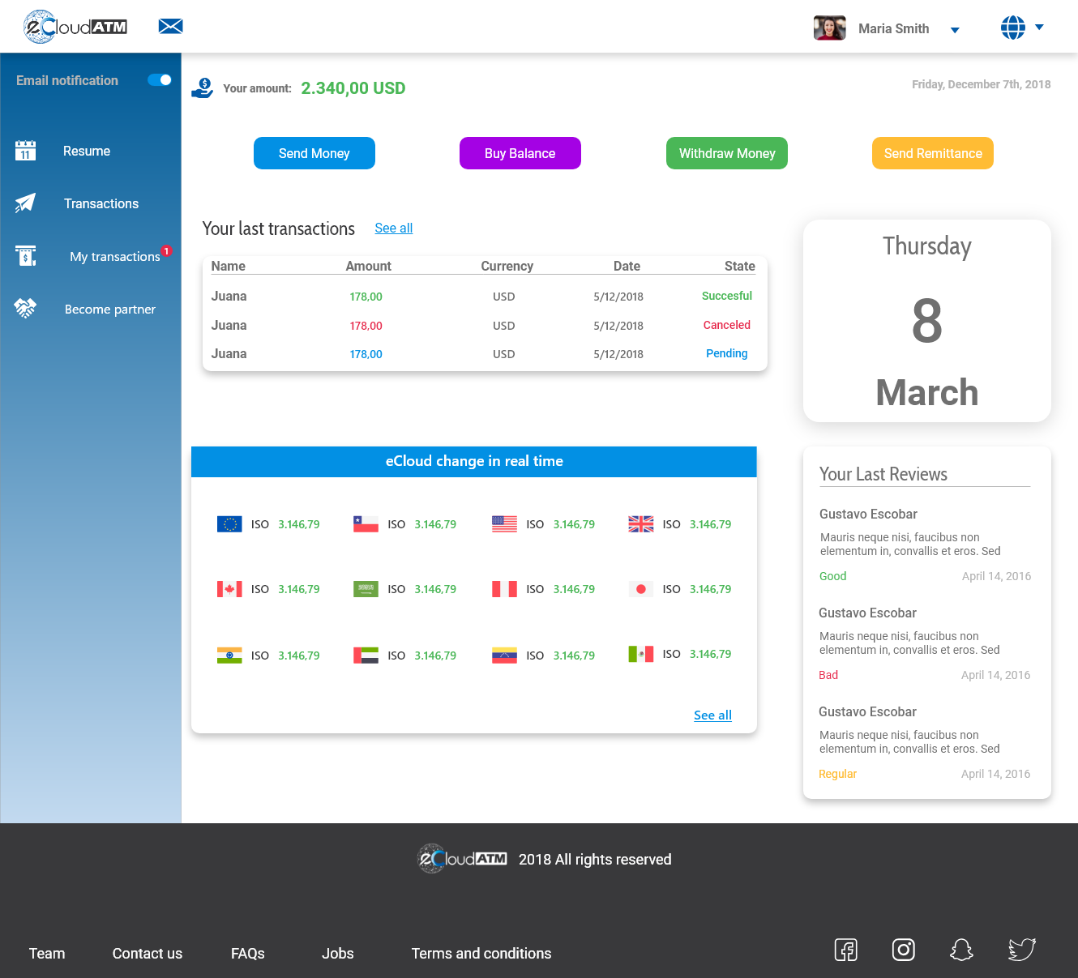Viewport: 1078px width, 978px height.
Task: Click the Regular rating review label
Action: pos(837,774)
